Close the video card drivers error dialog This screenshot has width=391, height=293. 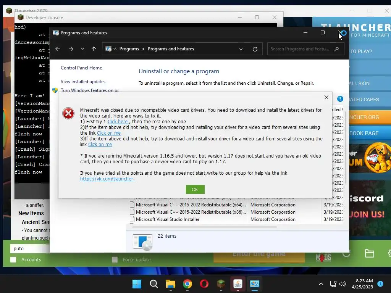(x=326, y=97)
